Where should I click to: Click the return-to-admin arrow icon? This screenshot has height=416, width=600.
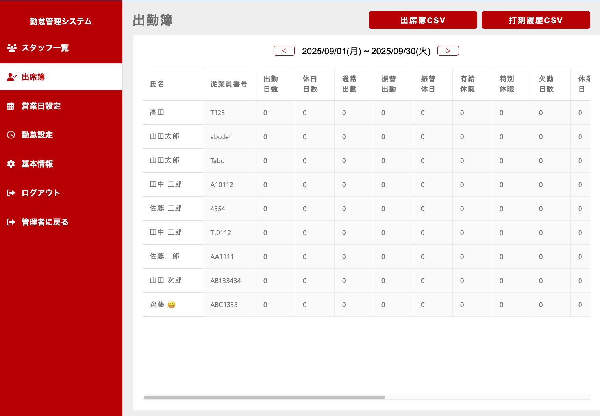tap(11, 222)
